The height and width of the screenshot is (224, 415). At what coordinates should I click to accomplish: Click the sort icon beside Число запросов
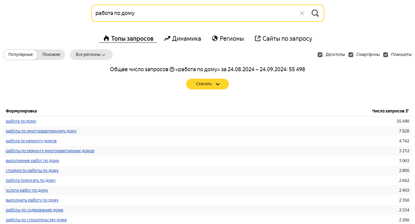click(407, 111)
